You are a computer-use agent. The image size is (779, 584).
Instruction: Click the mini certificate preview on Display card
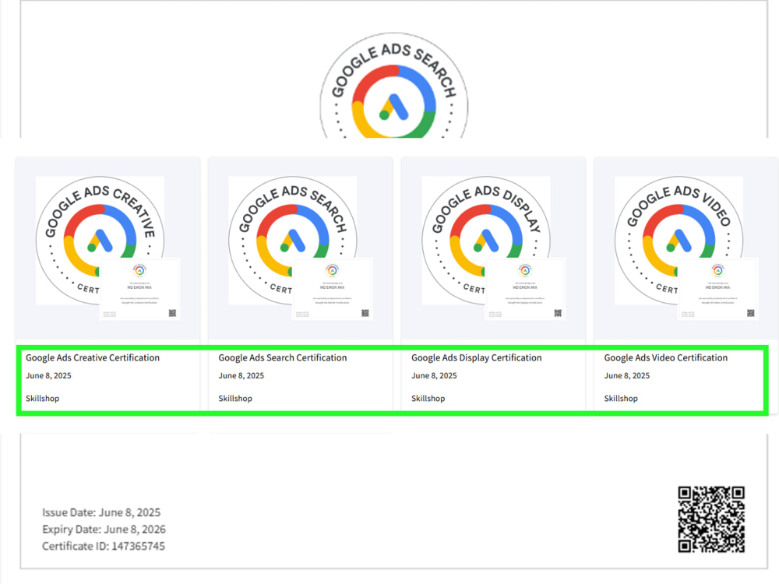coord(525,289)
